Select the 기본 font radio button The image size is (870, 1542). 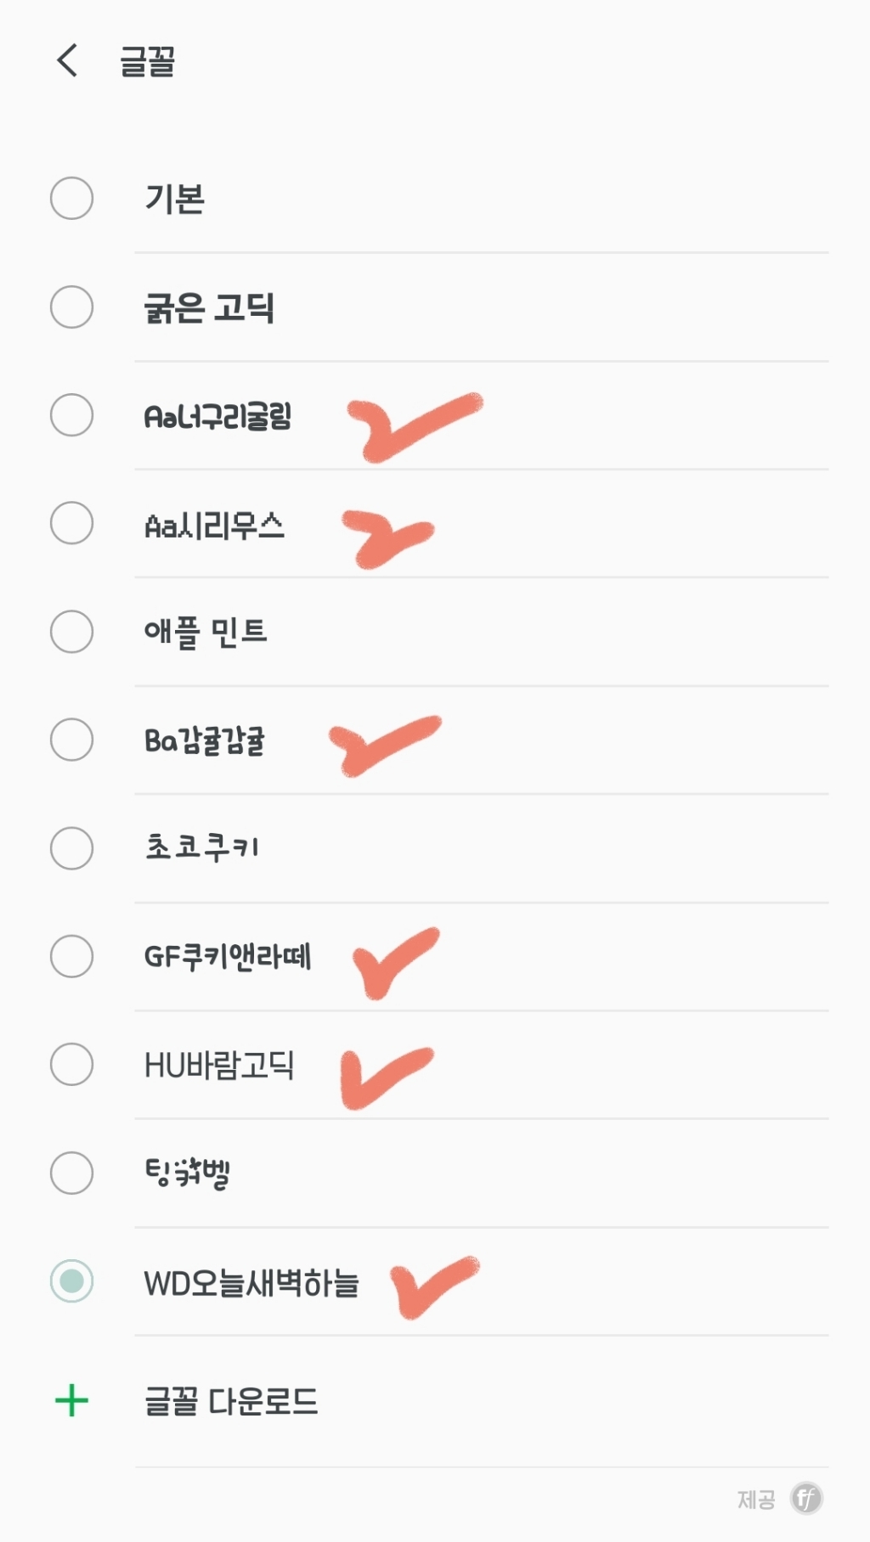coord(71,199)
